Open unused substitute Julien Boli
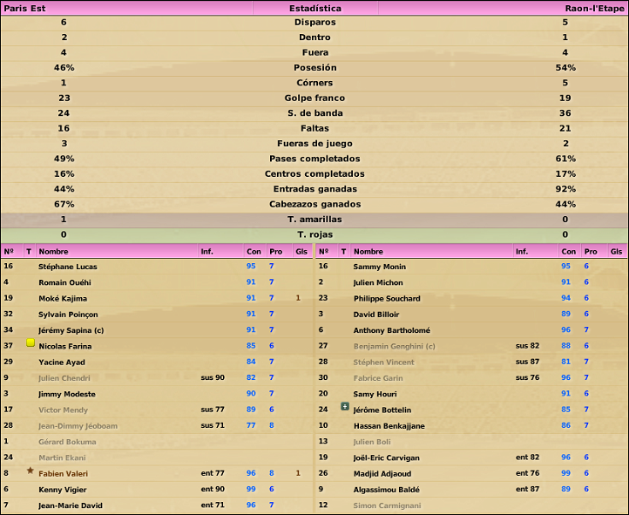Screen dimensions: 629x515 pos(372,442)
